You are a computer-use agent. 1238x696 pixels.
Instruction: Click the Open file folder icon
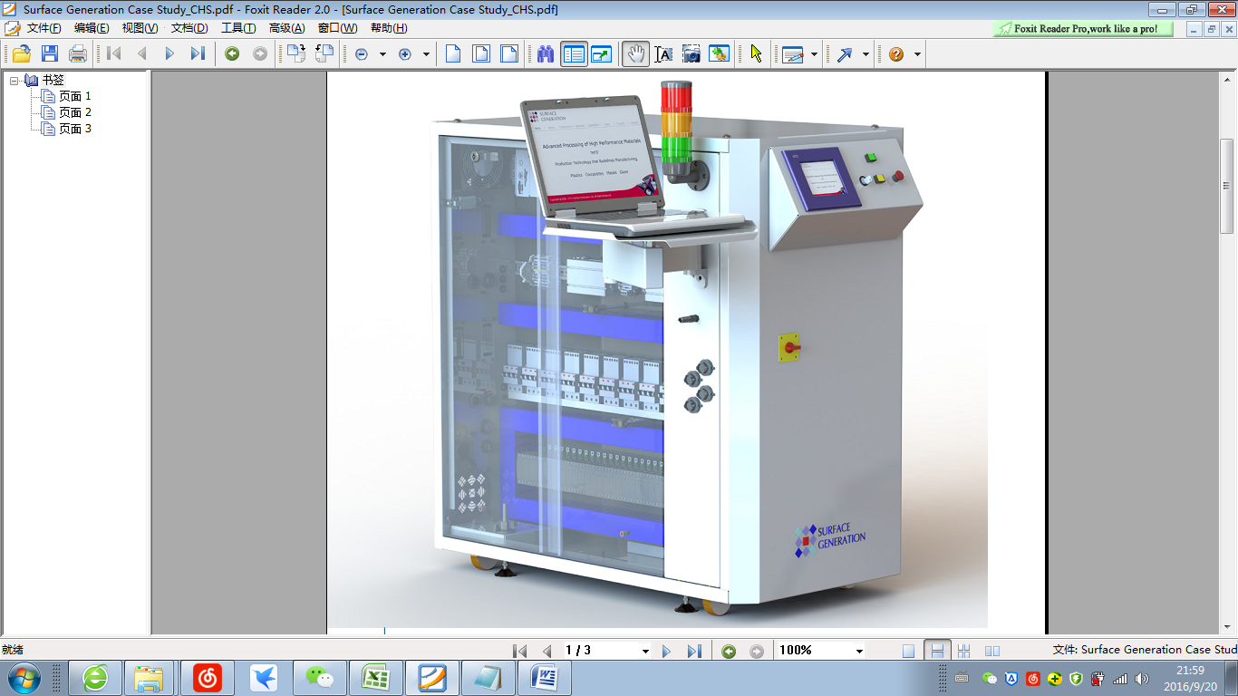pos(21,54)
